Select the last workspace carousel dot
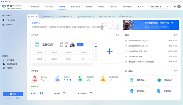 (96, 60)
